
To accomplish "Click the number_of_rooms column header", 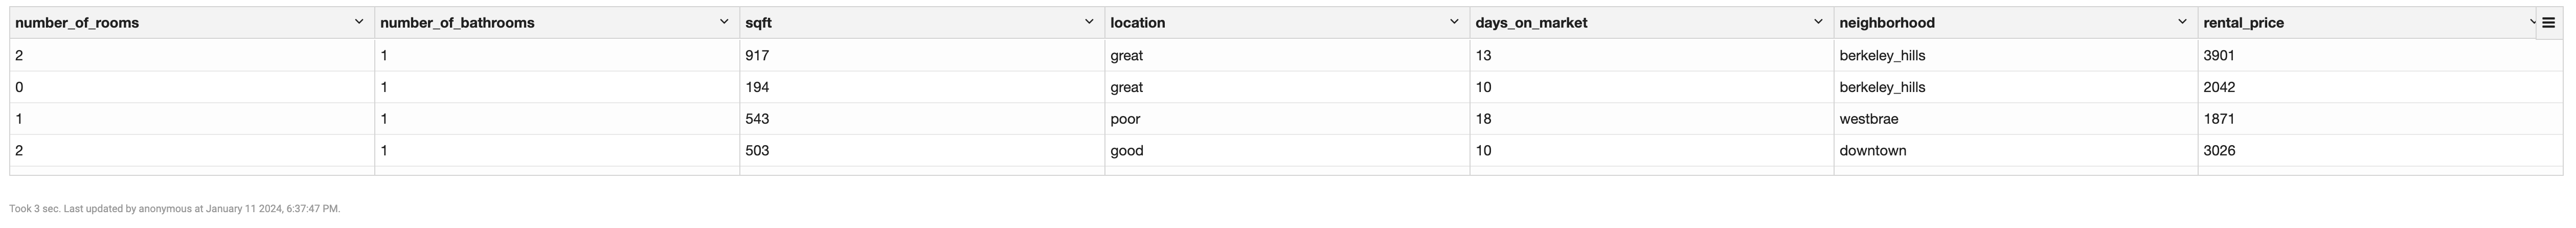I will click(x=77, y=23).
